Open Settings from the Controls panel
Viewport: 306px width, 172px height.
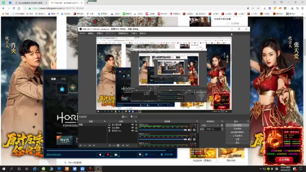click(237, 139)
